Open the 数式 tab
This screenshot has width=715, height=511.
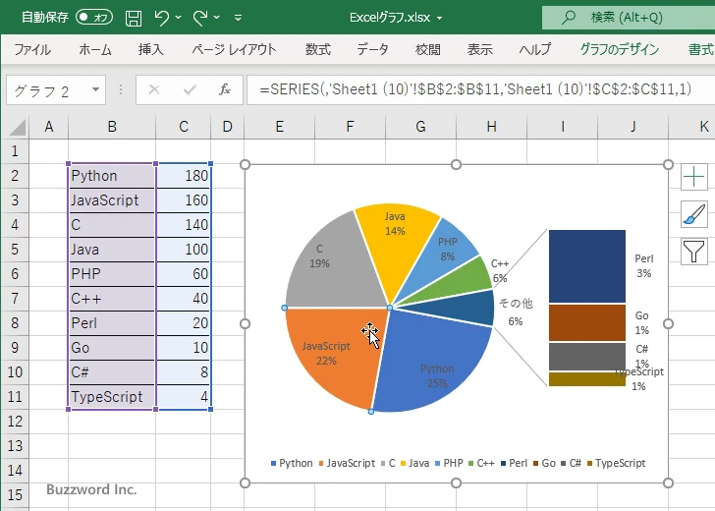point(318,49)
